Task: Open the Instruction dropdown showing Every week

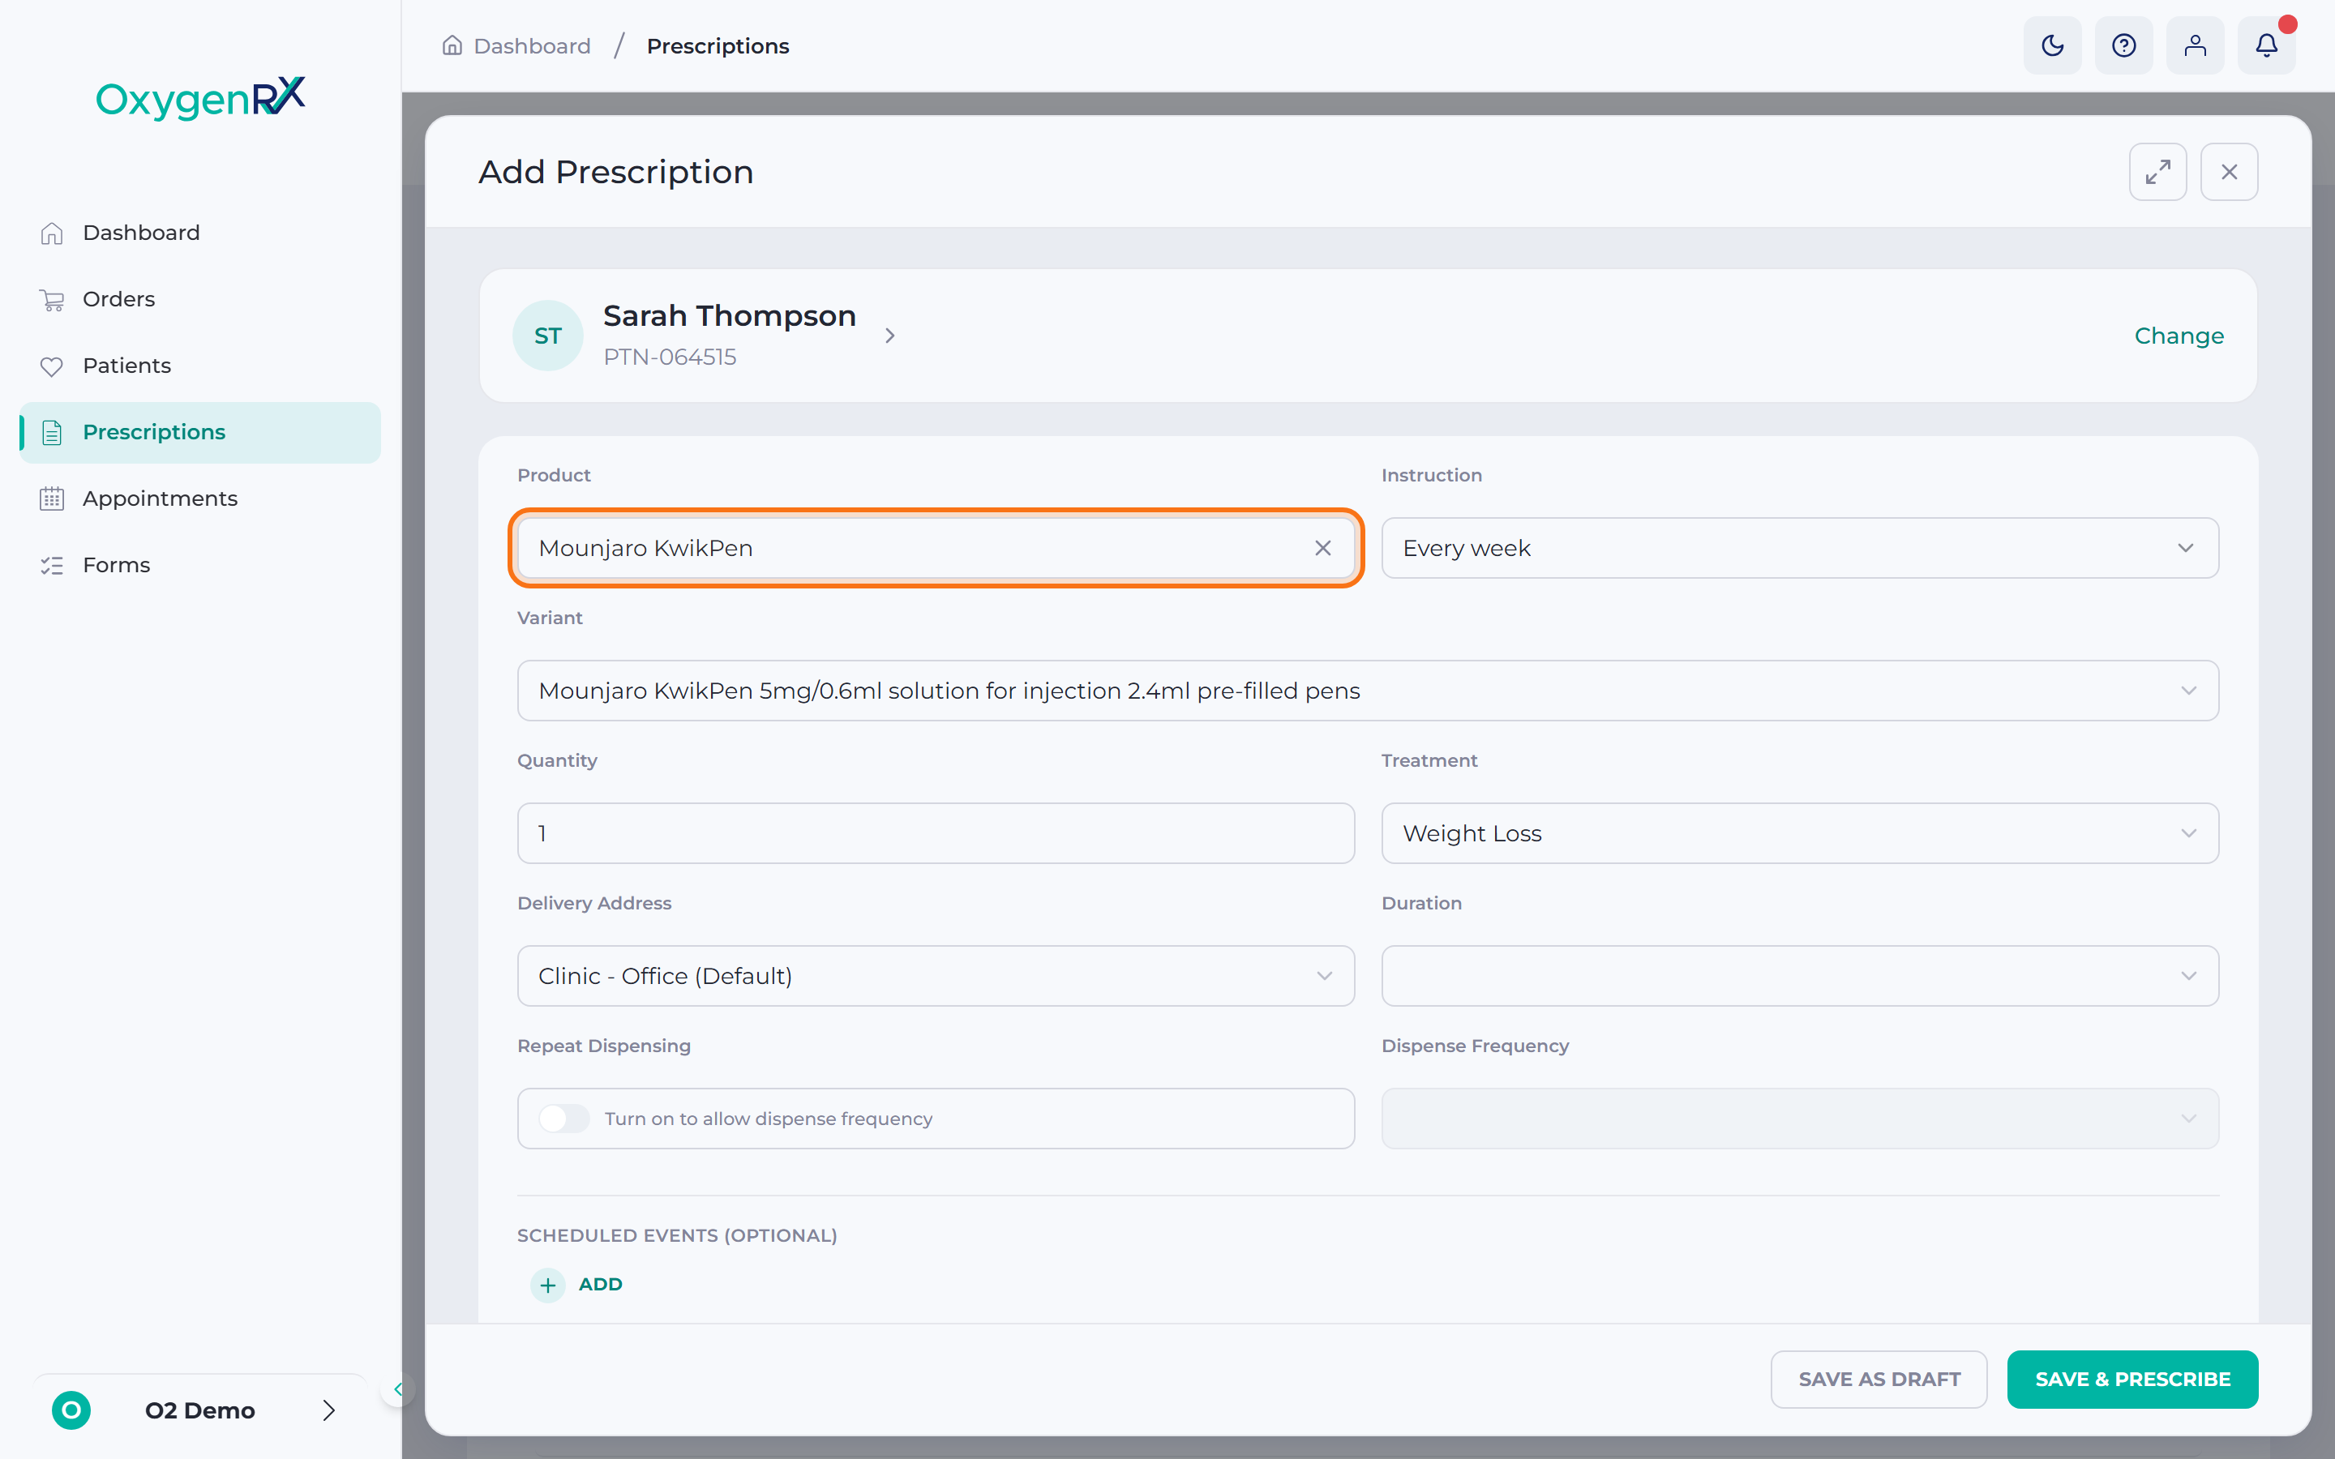Action: click(1800, 548)
